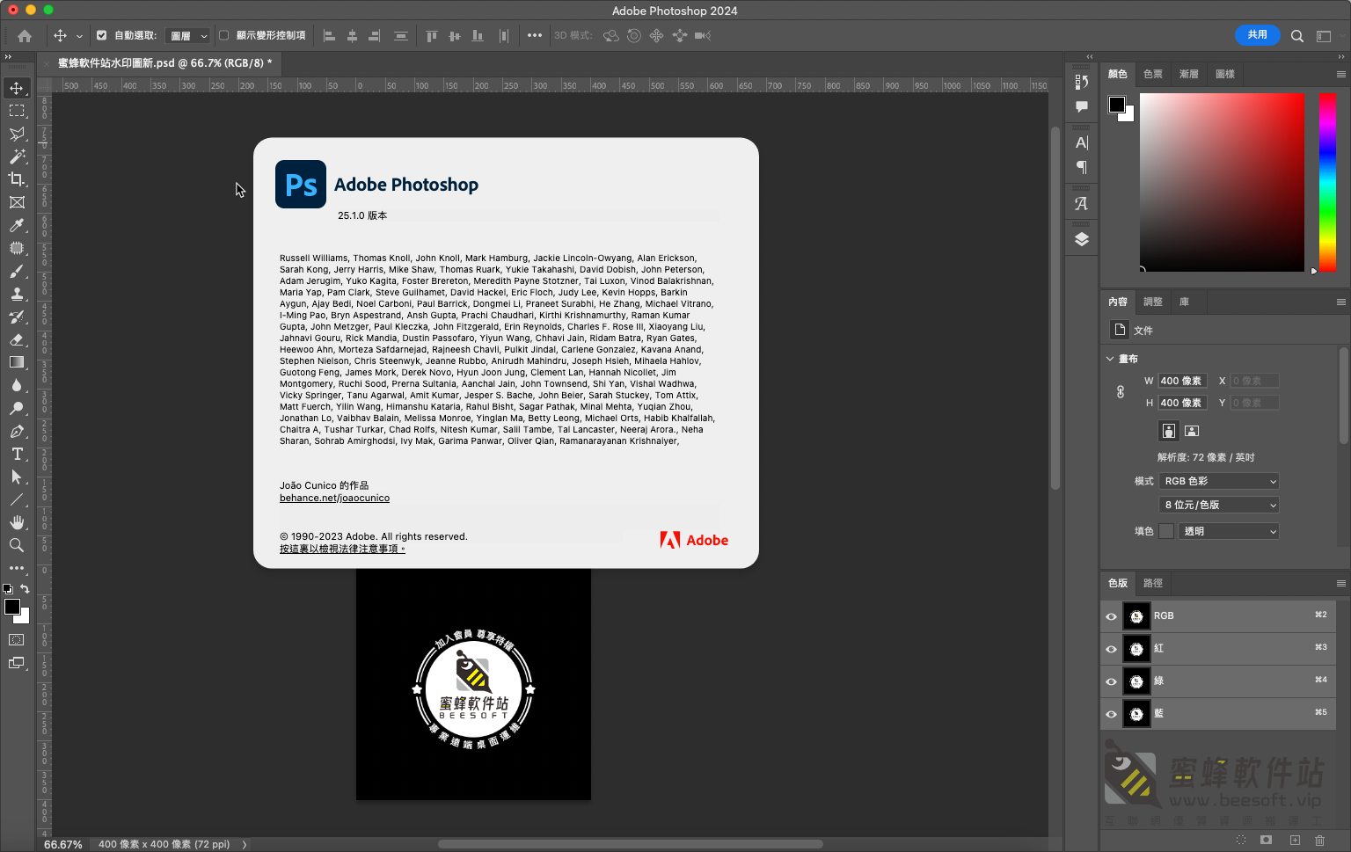Select the Crop tool

tap(17, 179)
